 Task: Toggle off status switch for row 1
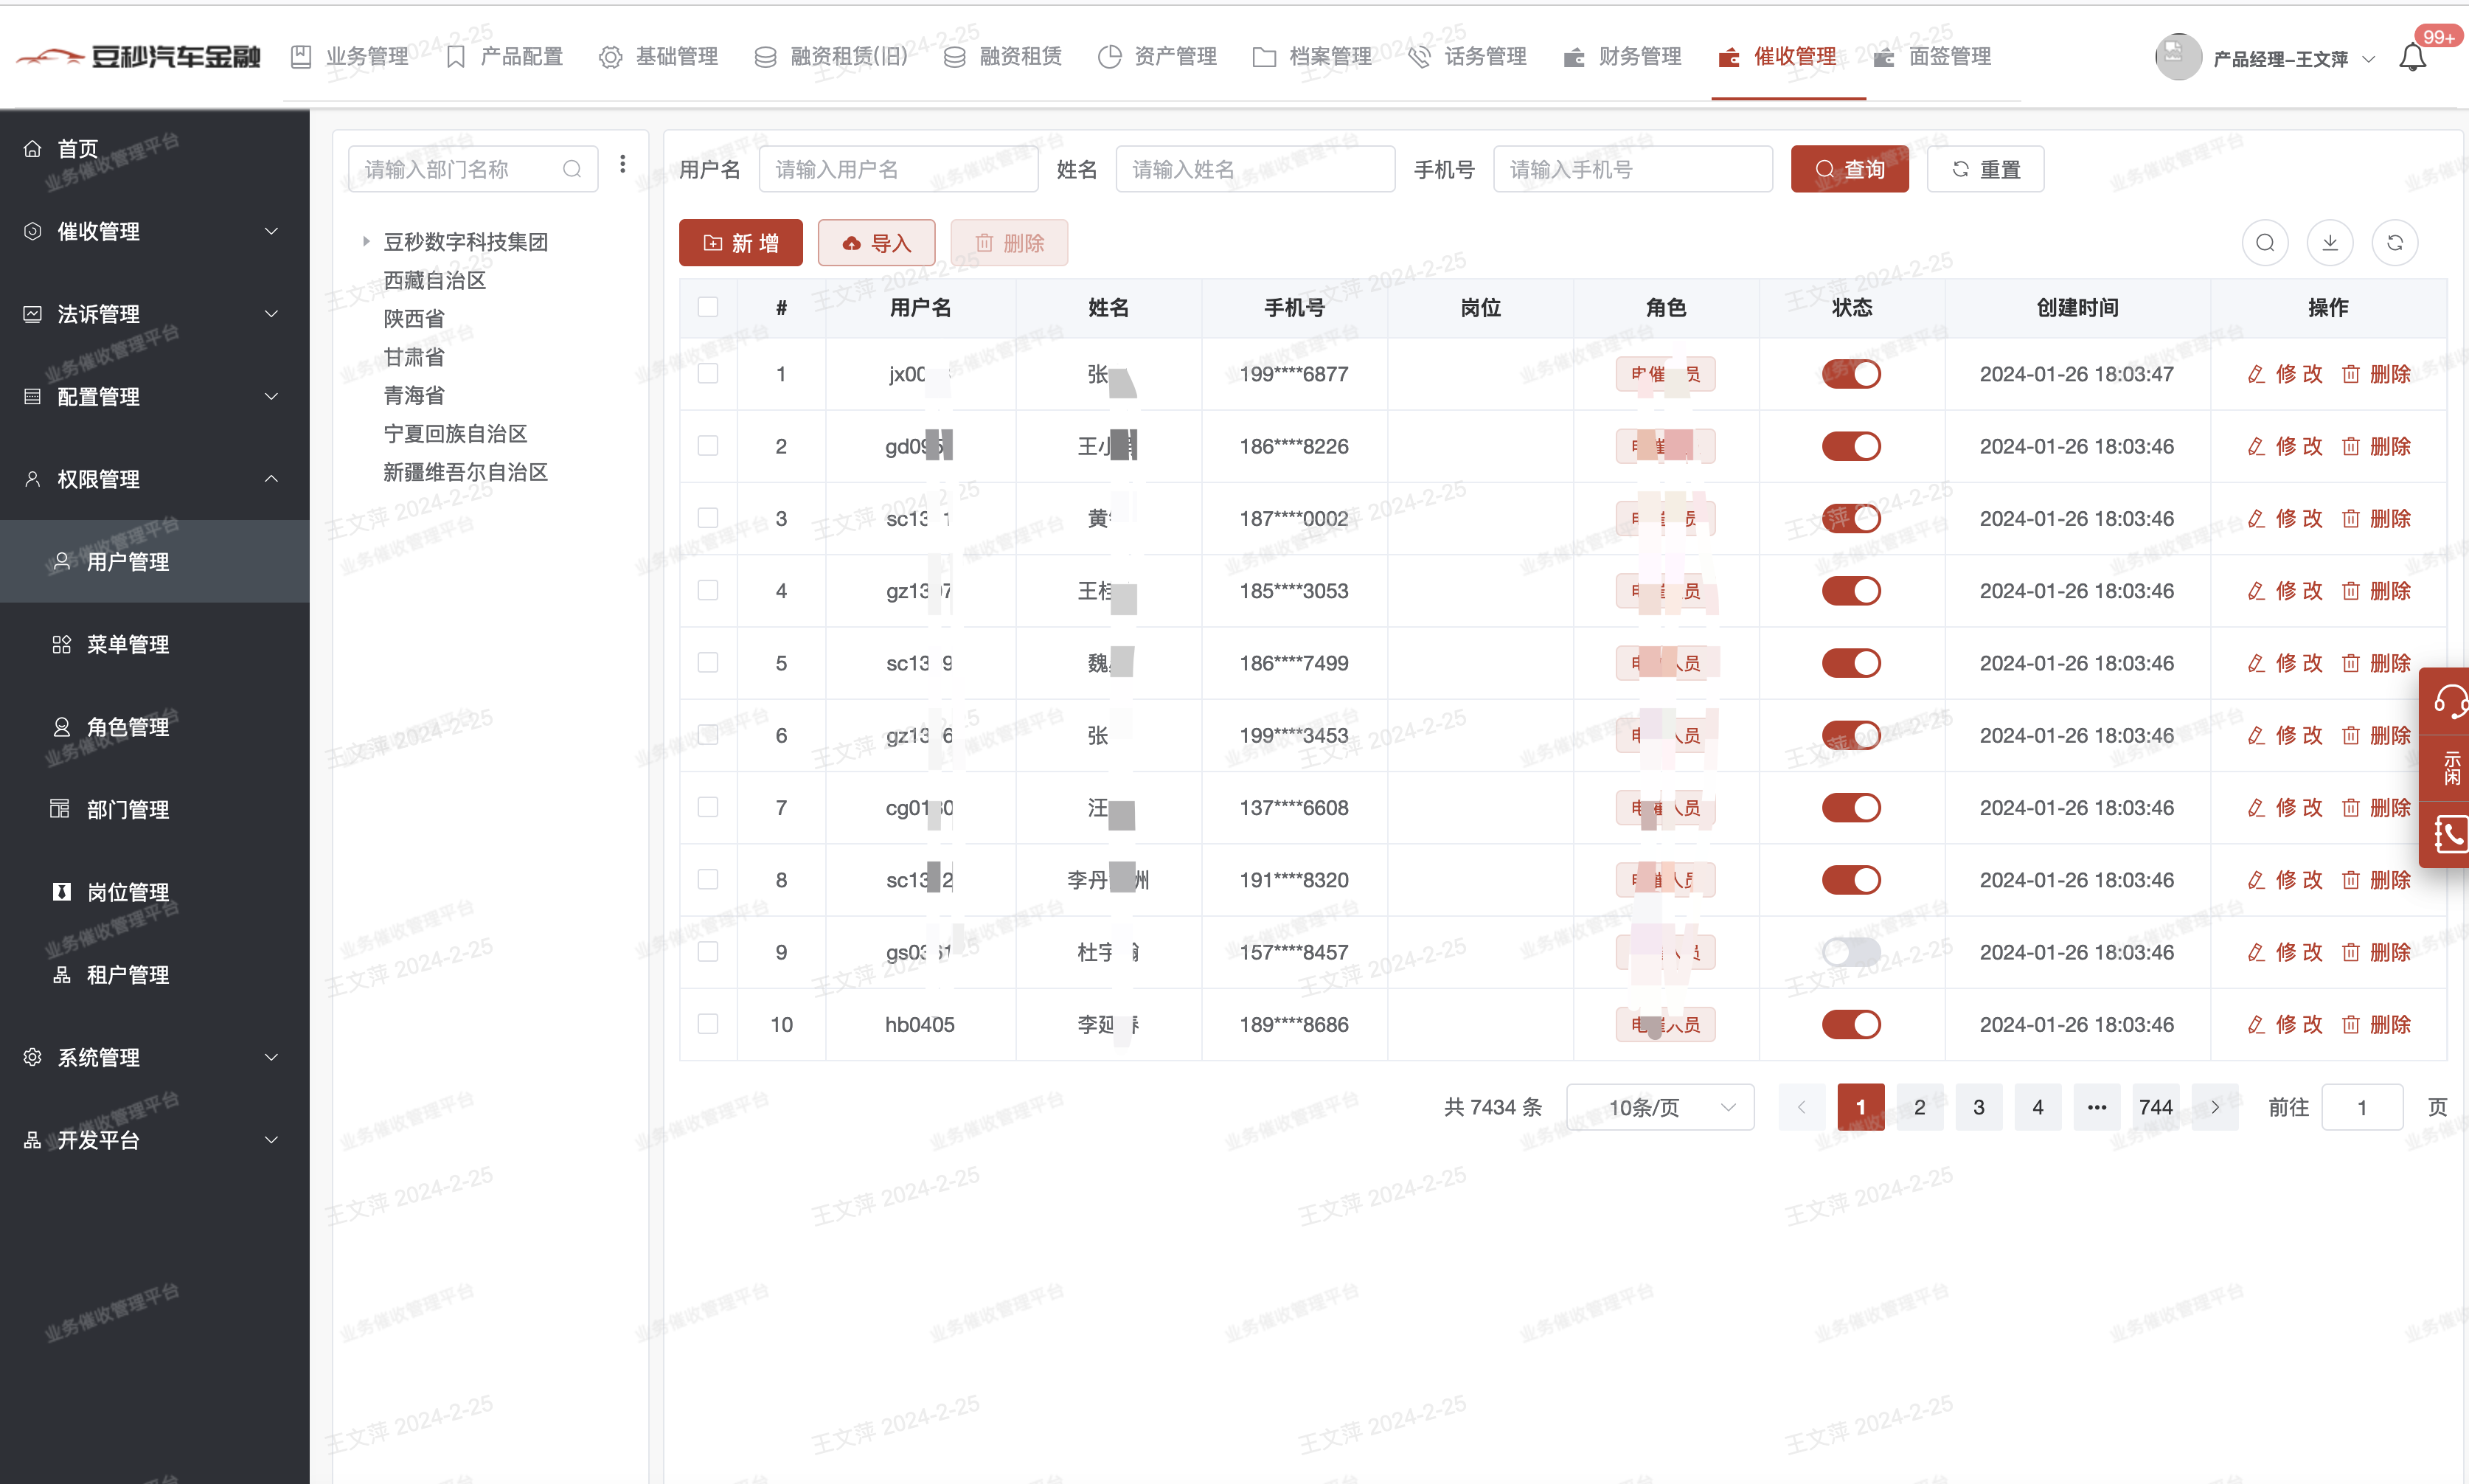1850,374
